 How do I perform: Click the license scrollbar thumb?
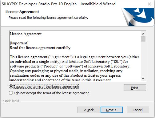143,39
